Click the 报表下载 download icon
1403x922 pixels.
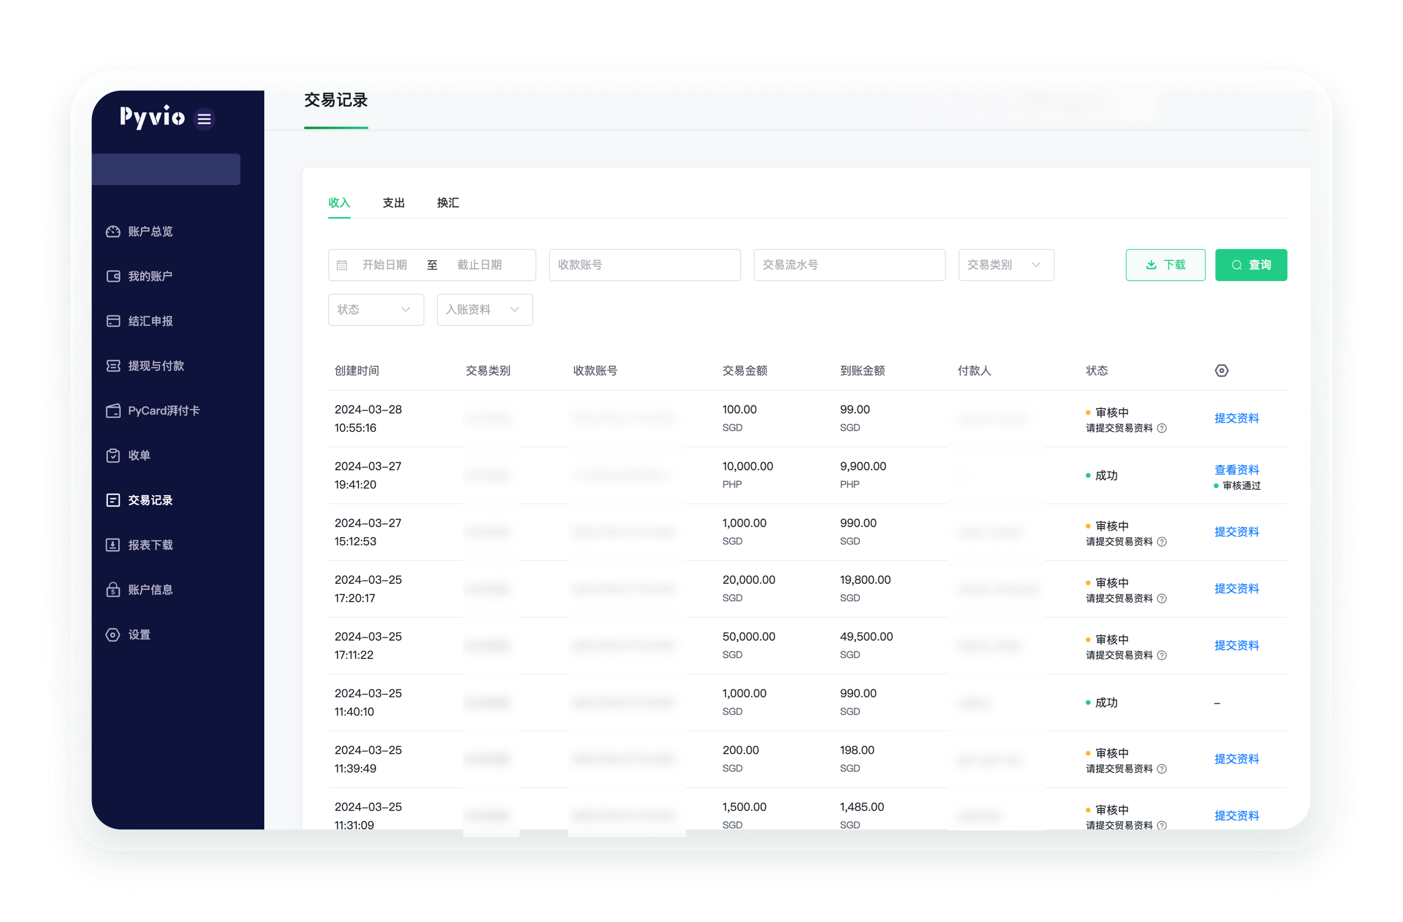coord(113,545)
